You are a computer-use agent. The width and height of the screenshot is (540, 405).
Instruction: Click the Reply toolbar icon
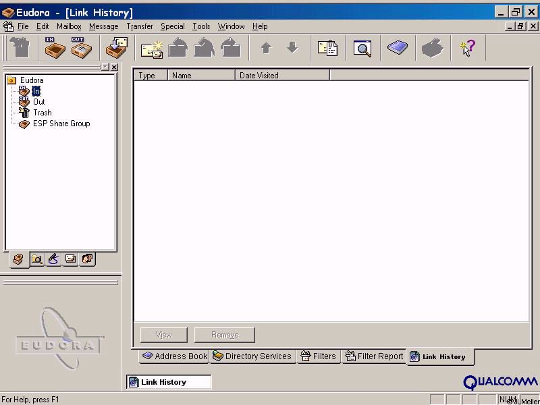point(178,47)
